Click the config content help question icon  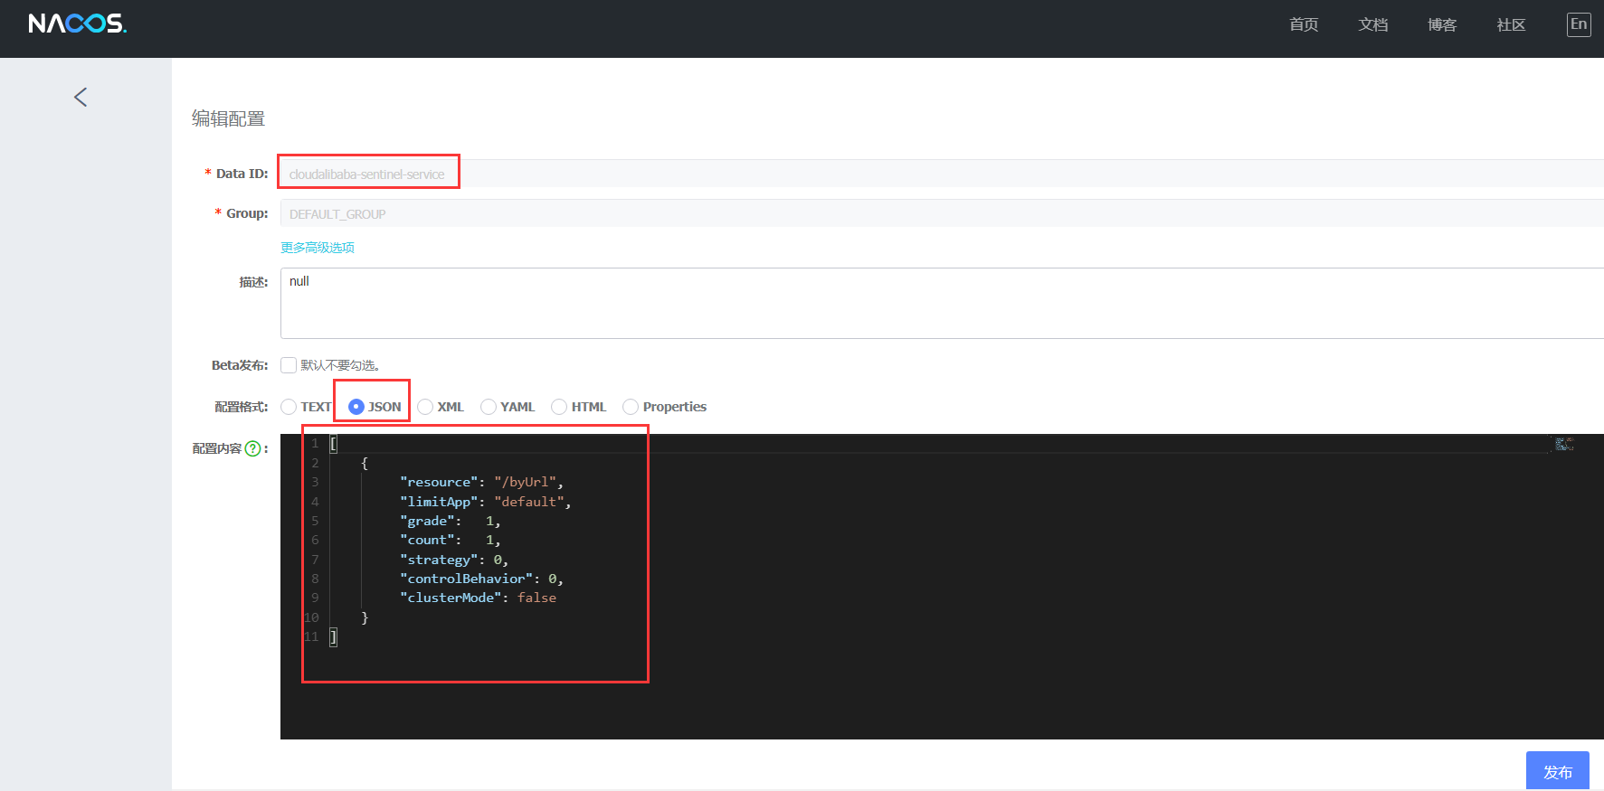[x=253, y=448]
